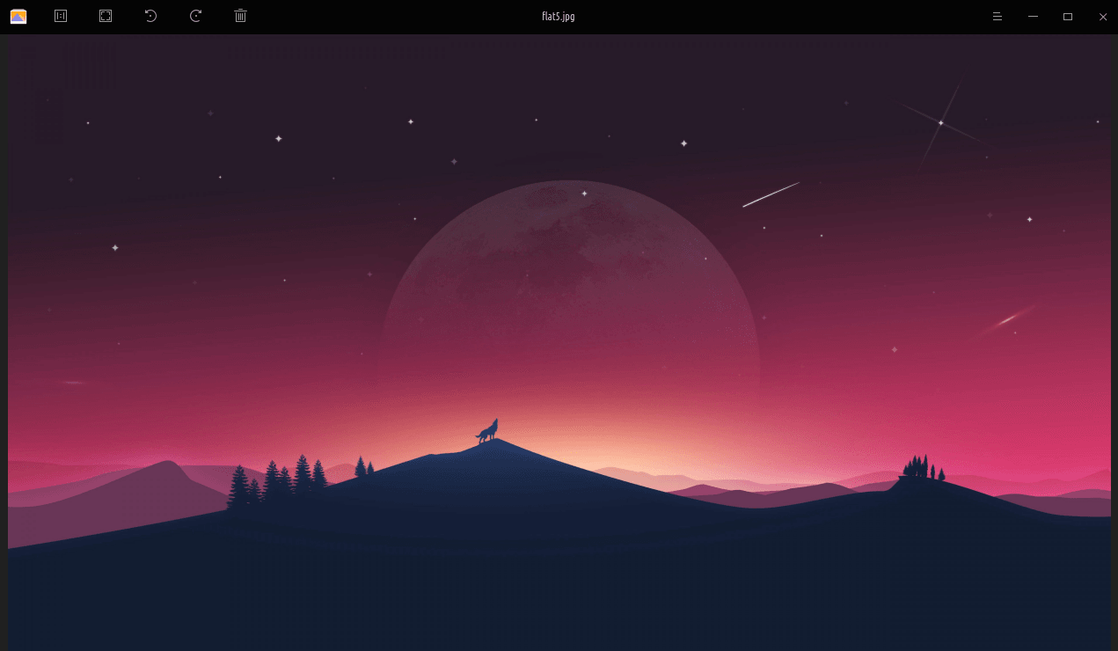The width and height of the screenshot is (1118, 651).
Task: Click the pine tree cluster on left hill
Action: [x=277, y=482]
